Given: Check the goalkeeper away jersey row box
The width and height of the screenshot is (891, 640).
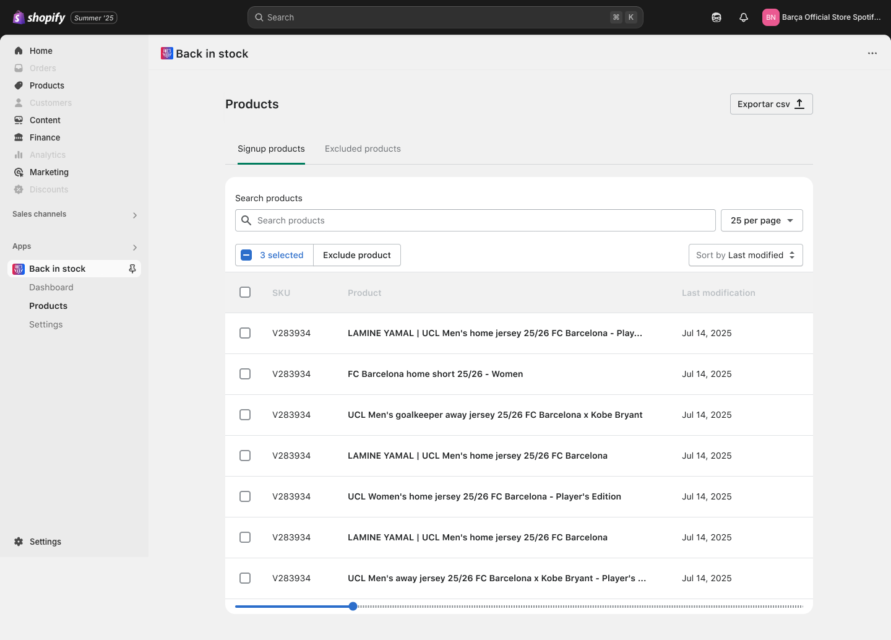Looking at the screenshot, I should (245, 415).
